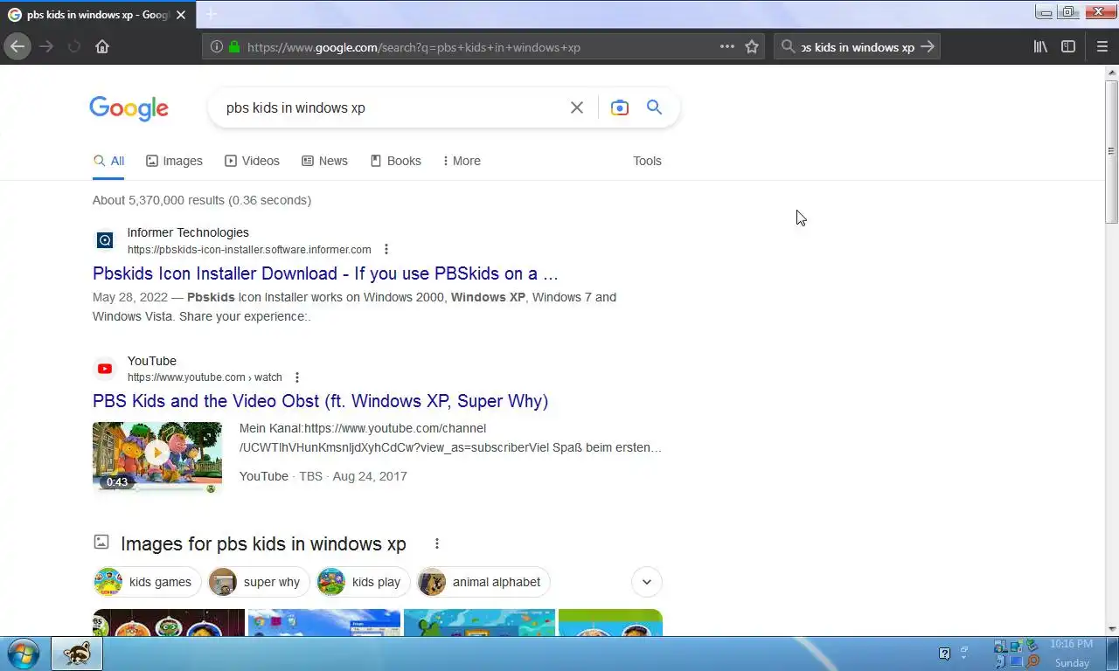Open Images for pbs kids in windows xp
Viewport: 1119px width, 671px height.
pyautogui.click(x=263, y=543)
